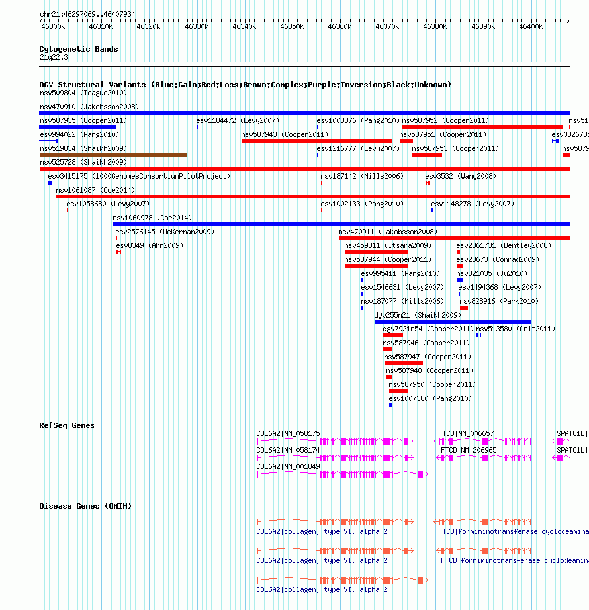Image resolution: width=589 pixels, height=610 pixels.
Task: Select dgv7921n54 (Cooper2011) variant label
Action: [428, 329]
